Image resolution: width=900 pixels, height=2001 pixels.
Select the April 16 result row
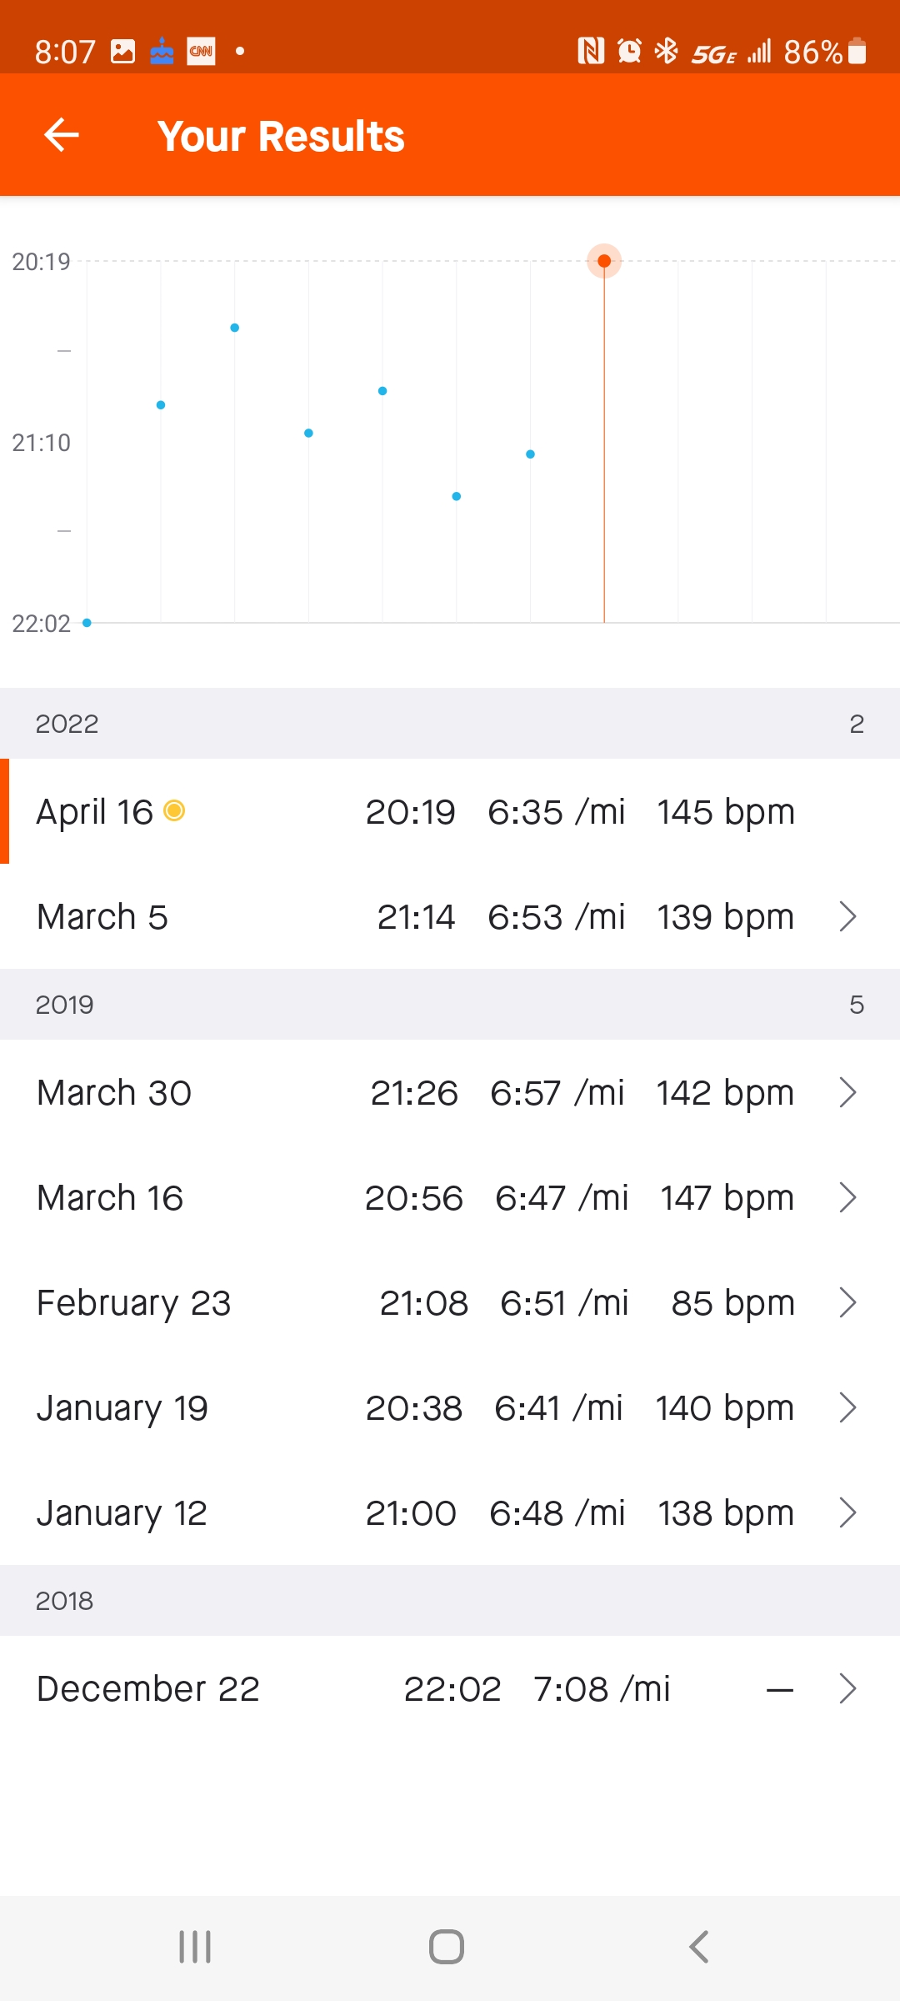tap(450, 811)
